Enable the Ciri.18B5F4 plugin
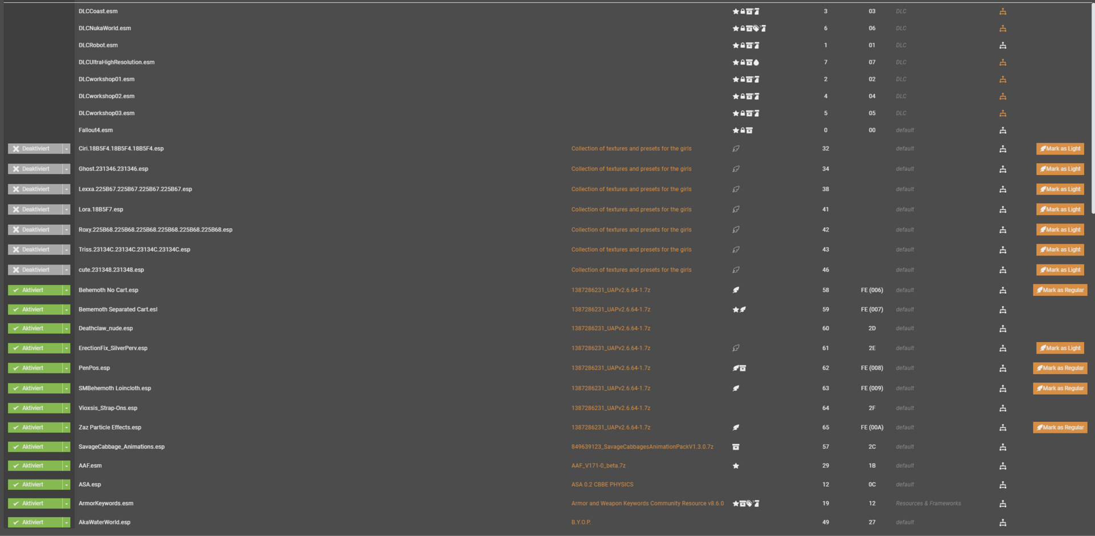This screenshot has width=1095, height=536. point(35,149)
